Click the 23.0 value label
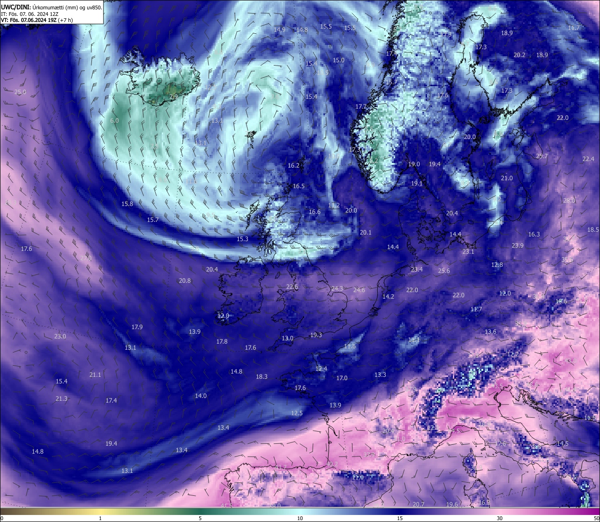 (x=60, y=336)
